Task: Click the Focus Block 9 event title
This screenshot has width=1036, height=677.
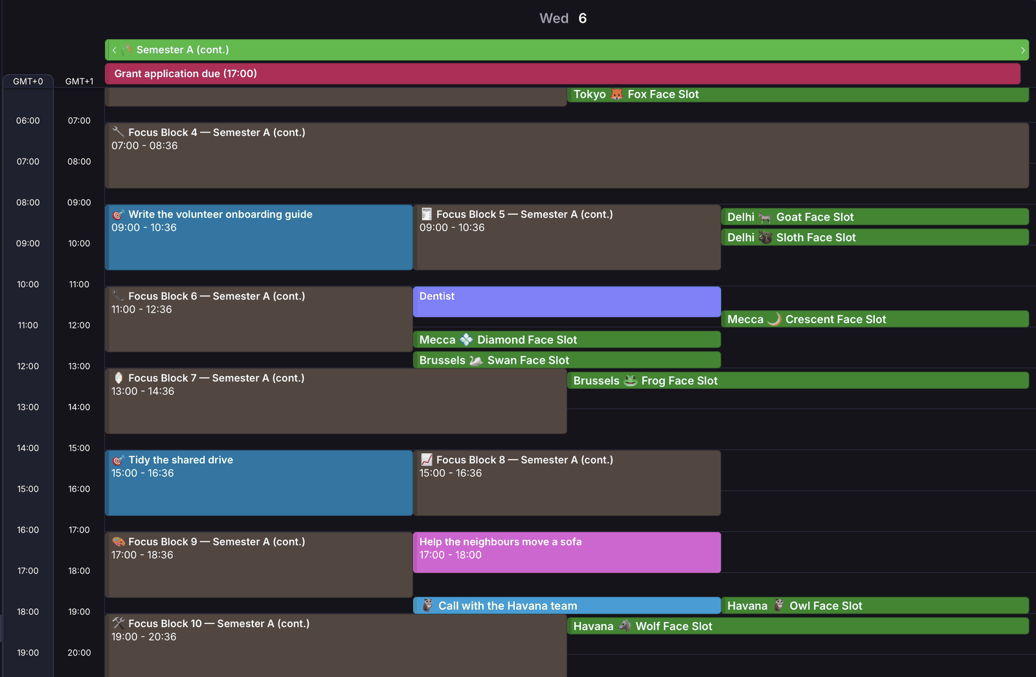Action: 216,542
